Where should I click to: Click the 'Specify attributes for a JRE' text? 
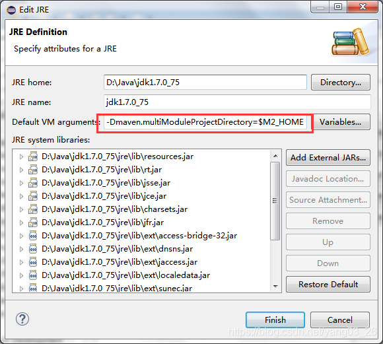65,49
